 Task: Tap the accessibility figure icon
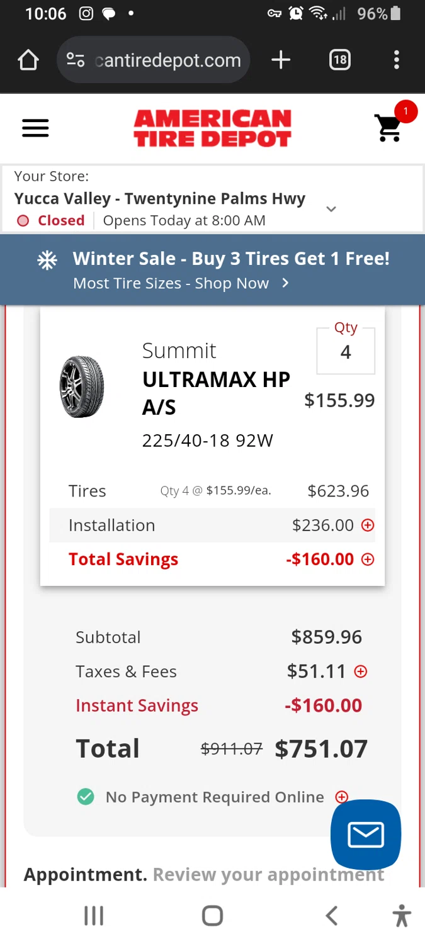[401, 916]
